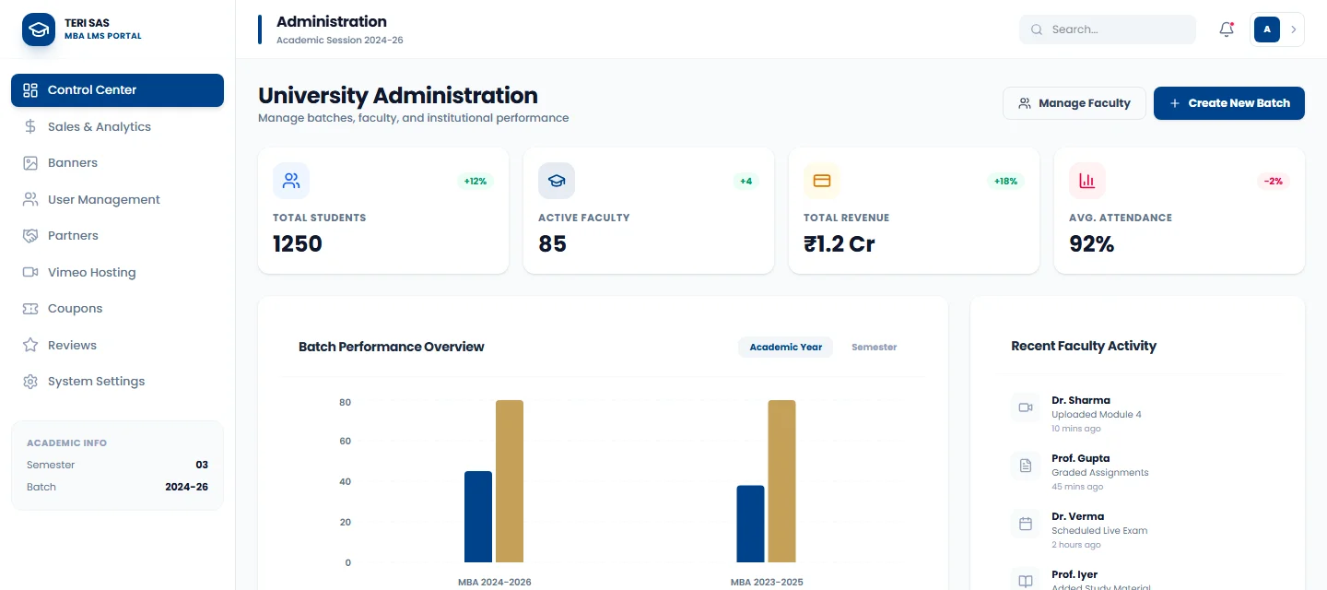Go to Banners section
The image size is (1327, 590).
tap(117, 163)
